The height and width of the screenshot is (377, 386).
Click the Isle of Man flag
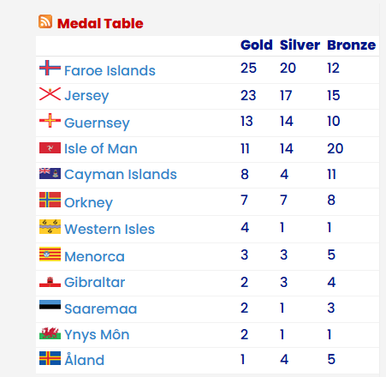(x=50, y=147)
